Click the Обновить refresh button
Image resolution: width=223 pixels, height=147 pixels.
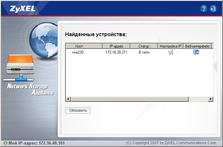click(x=78, y=110)
